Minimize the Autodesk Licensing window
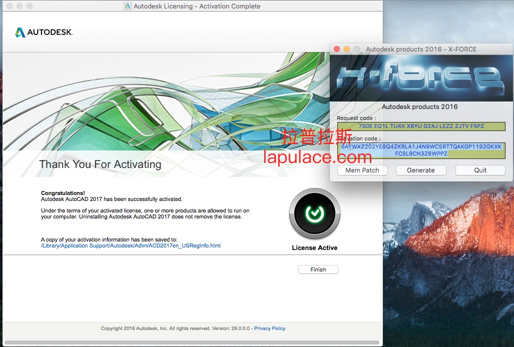The height and width of the screenshot is (347, 514). (19, 6)
